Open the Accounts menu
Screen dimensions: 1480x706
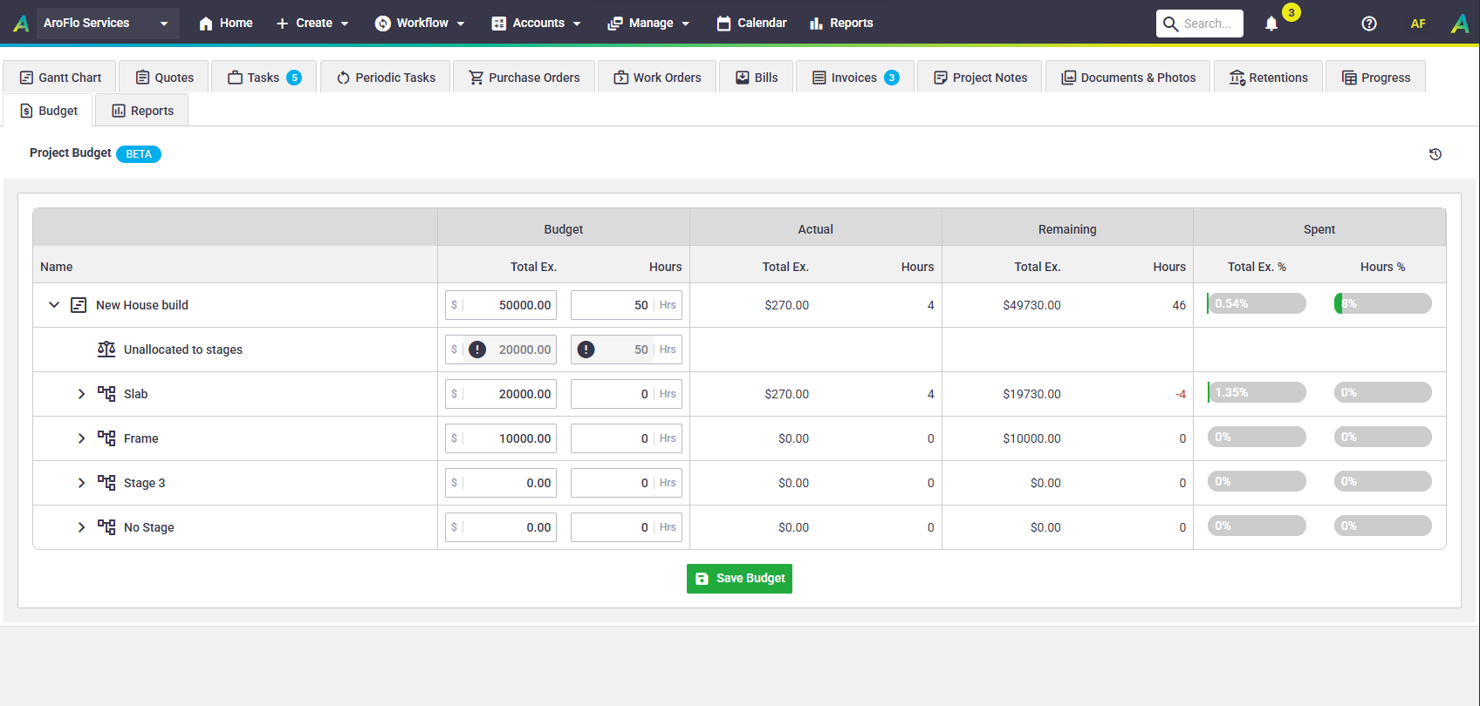[537, 24]
